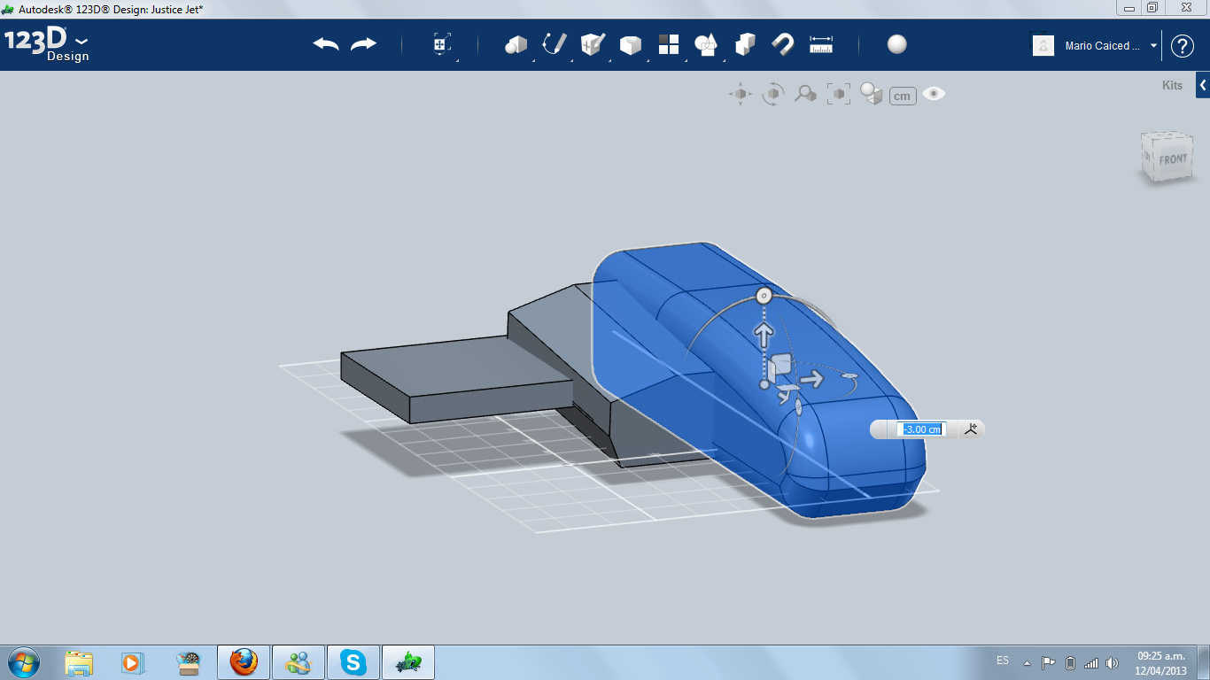Click the upward move arrow on manipulator
Viewport: 1210px width, 680px height.
tap(764, 335)
